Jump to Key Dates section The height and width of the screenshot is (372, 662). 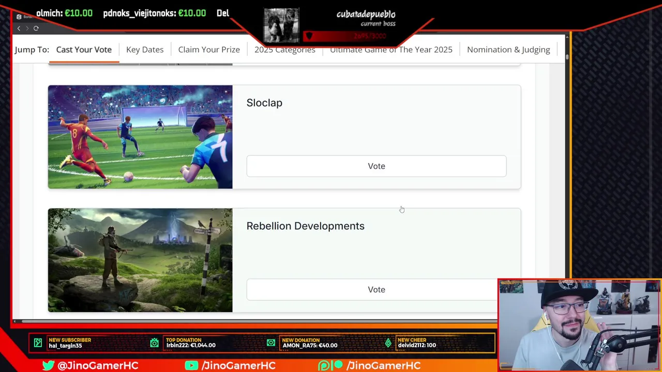coord(145,50)
